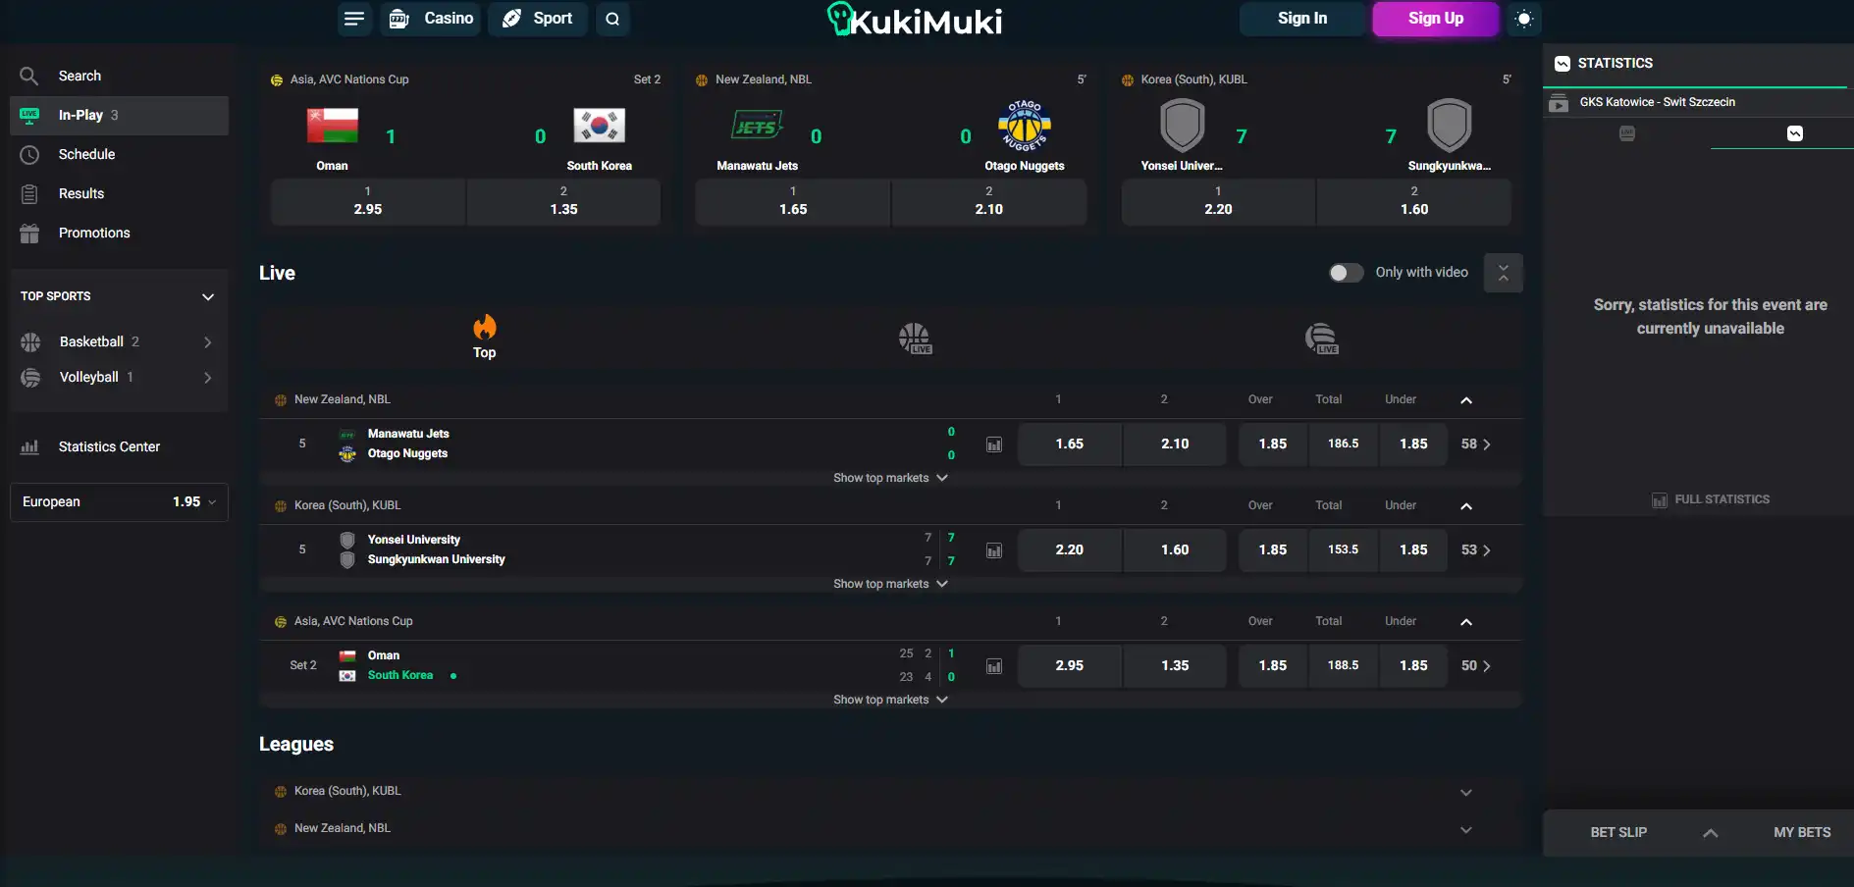Click the Sungkyunkwan shield logo

(x=1450, y=126)
